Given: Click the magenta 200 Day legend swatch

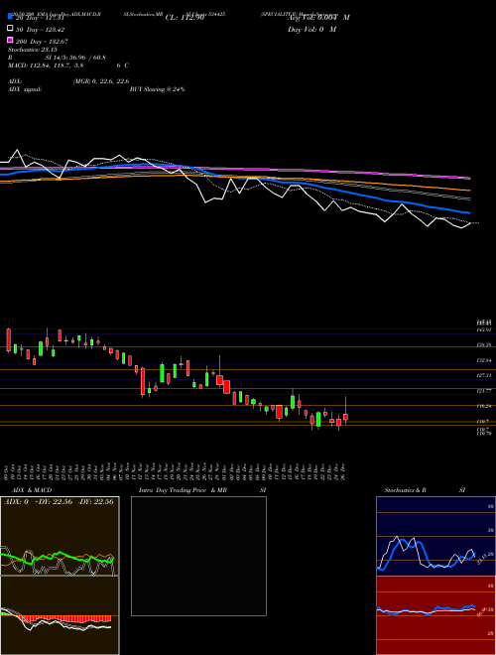Looking at the screenshot, I should (x=10, y=40).
